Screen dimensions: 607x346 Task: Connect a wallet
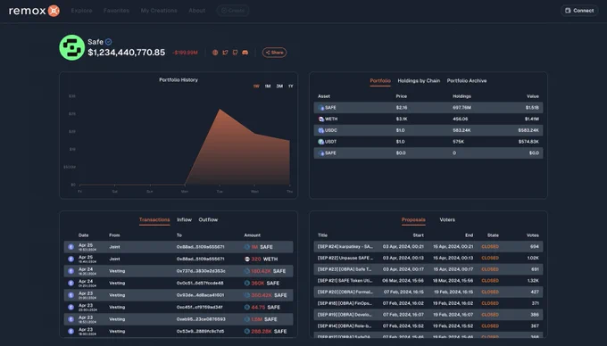pyautogui.click(x=579, y=11)
